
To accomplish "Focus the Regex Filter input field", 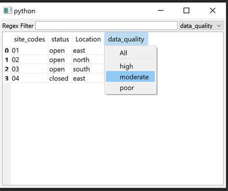I will pos(106,25).
